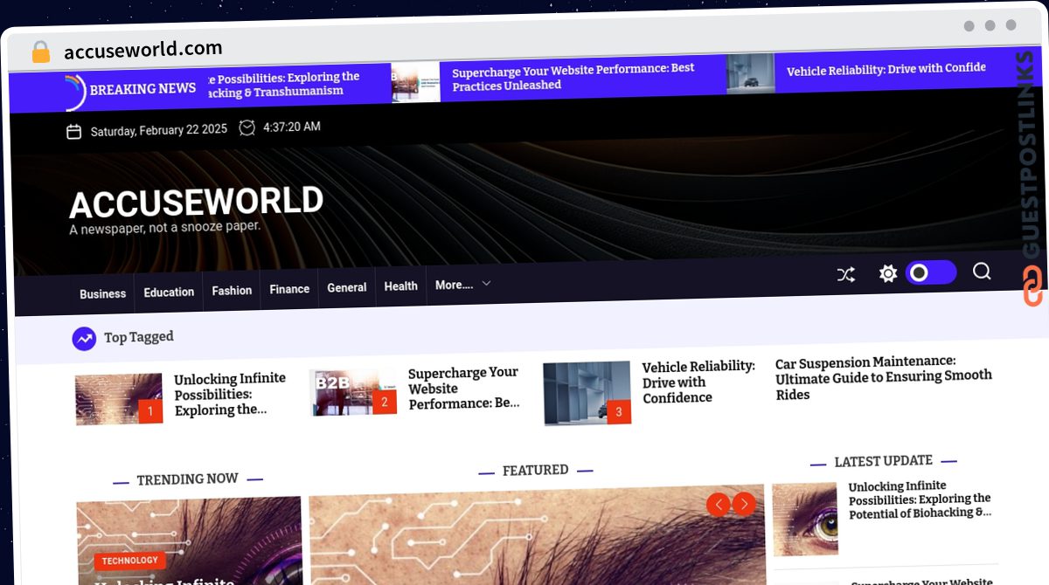Click the clock icon beside the time
1049x585 pixels.
click(247, 127)
